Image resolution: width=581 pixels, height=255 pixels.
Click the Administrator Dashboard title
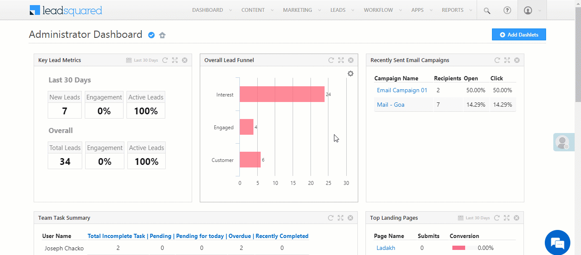(86, 34)
